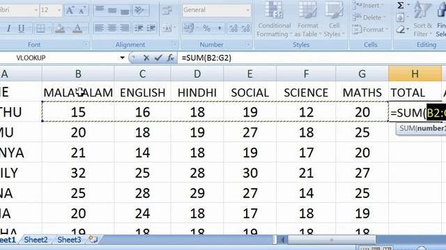Click the Decrease Indent icon
This screenshot has width=446, height=250.
coord(139,28)
